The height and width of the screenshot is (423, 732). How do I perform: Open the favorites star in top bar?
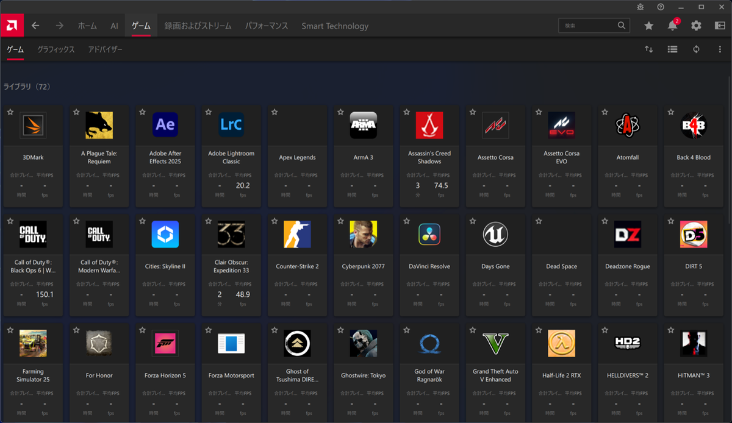[x=649, y=26]
